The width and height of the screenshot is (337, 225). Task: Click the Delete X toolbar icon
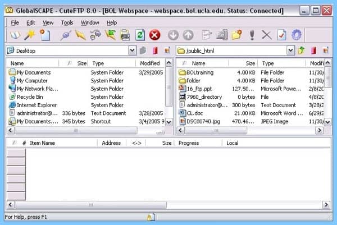(267, 35)
